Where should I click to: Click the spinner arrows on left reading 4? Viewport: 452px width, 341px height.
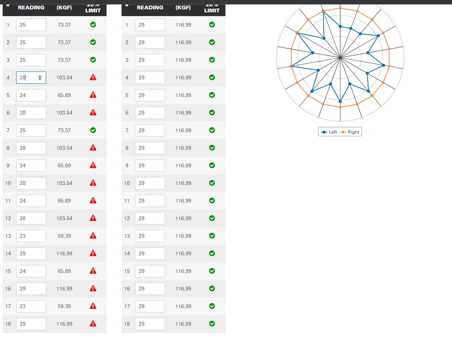click(x=40, y=77)
